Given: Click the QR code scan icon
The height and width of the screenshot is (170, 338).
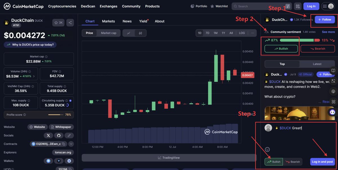Looking at the screenshot, I should [x=297, y=6].
